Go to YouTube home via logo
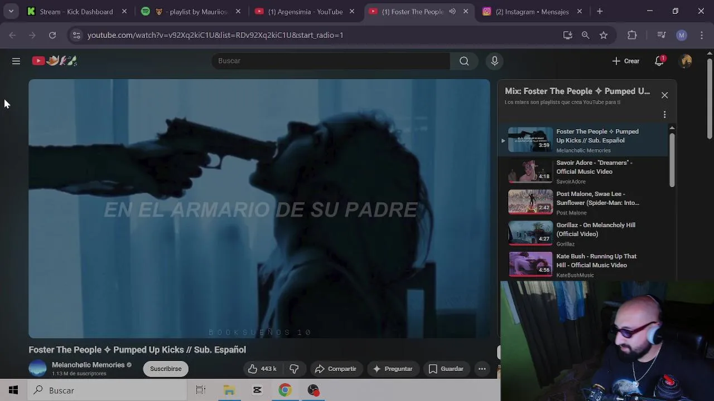The image size is (714, 401). pyautogui.click(x=54, y=61)
